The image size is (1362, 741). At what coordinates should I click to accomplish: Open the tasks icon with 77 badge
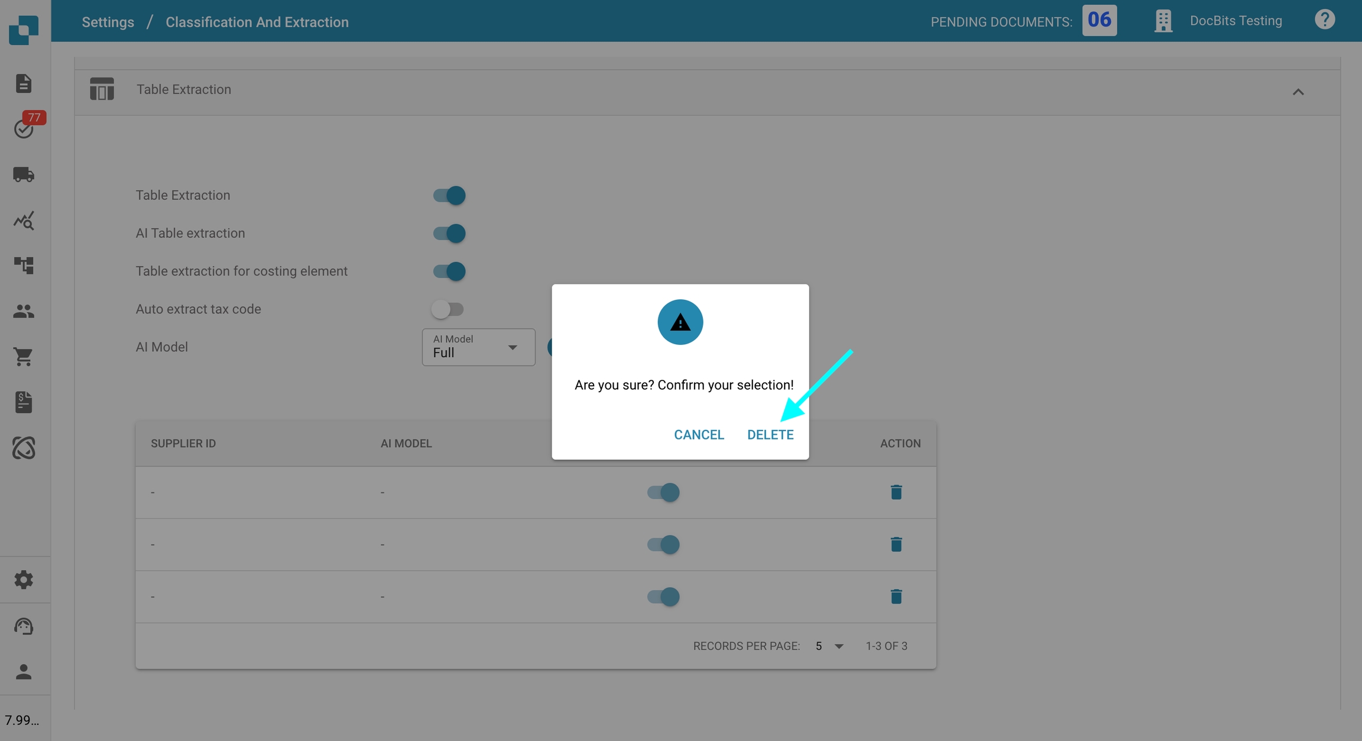pos(24,128)
